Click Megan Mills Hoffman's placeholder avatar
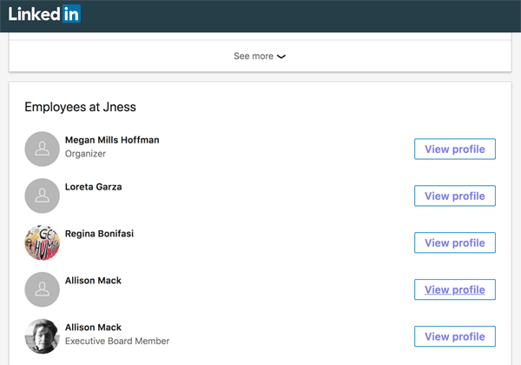 pos(43,149)
